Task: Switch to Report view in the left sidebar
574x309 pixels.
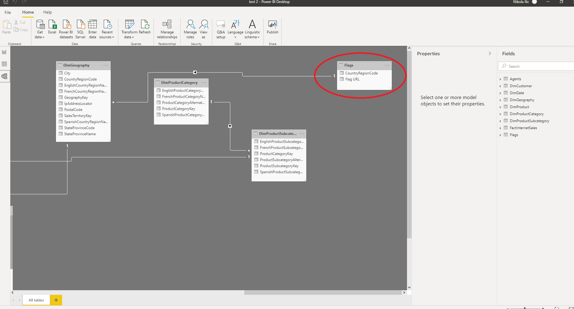Action: (4, 52)
